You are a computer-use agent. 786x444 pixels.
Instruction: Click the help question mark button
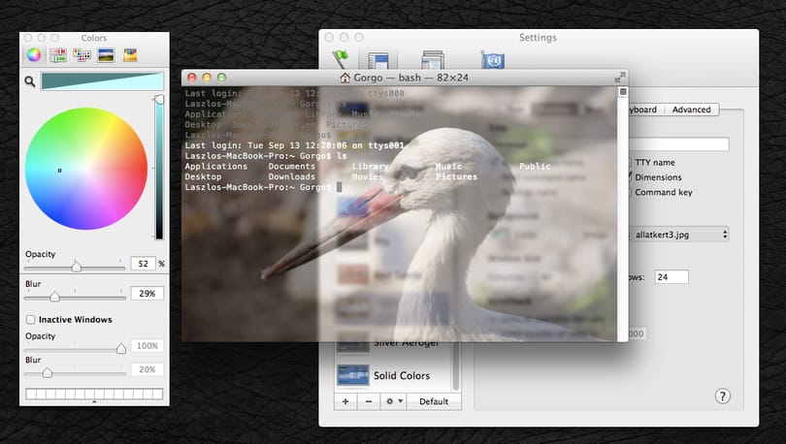[722, 396]
